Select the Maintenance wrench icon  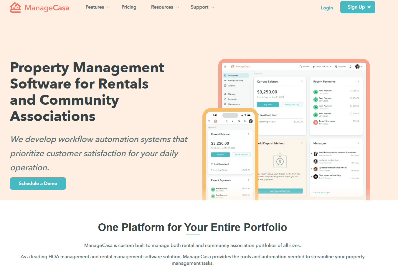225,104
